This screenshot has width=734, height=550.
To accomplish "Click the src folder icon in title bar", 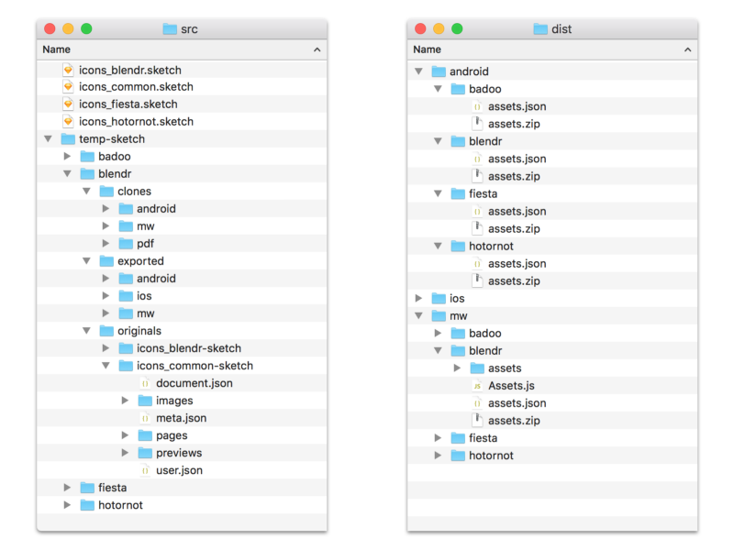I will 170,29.
